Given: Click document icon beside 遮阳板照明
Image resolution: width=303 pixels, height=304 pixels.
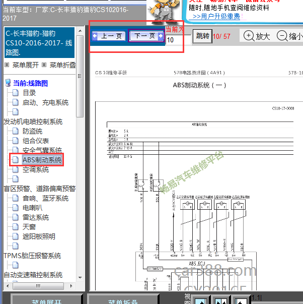Looking at the screenshot, I should [x=16, y=236].
